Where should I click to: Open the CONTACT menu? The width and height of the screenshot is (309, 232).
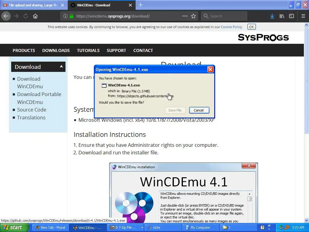coord(143,50)
